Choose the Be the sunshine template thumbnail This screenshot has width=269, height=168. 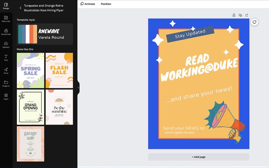[x=59, y=107]
